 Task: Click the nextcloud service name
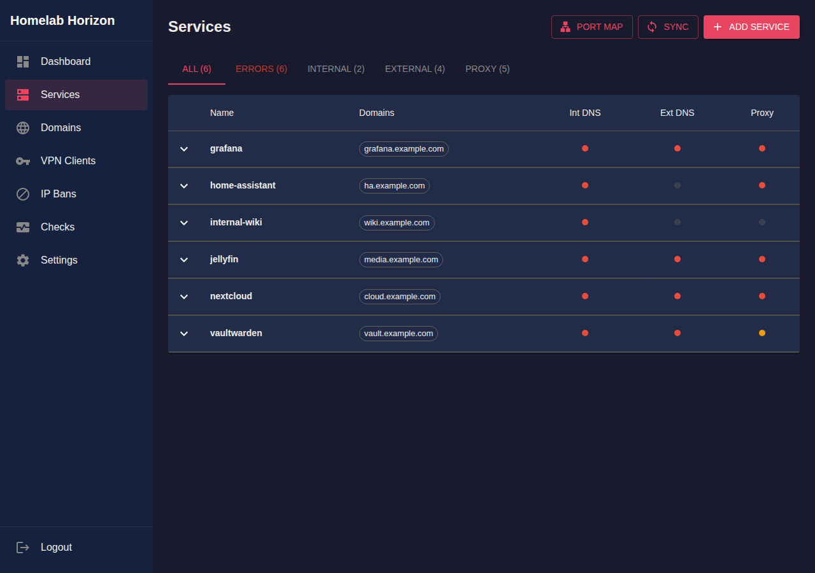pyautogui.click(x=231, y=296)
